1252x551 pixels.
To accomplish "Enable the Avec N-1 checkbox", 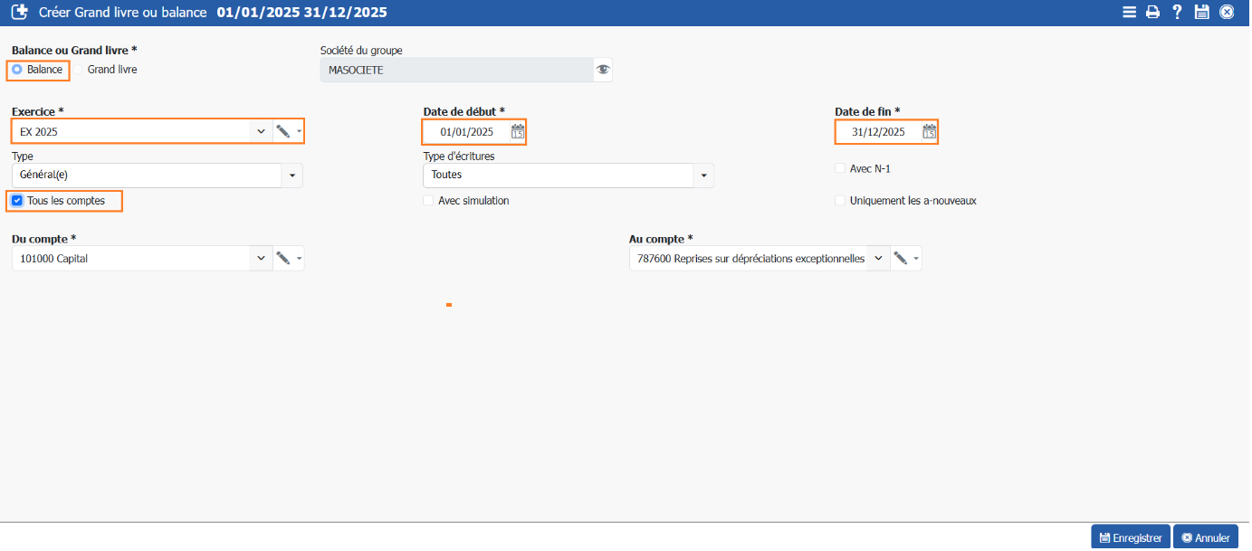I will (840, 168).
